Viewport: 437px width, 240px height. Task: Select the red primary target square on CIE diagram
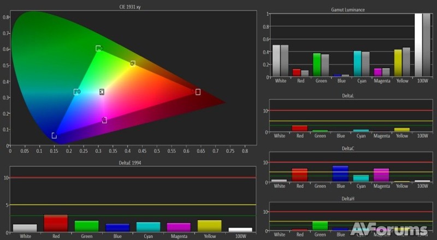(x=198, y=92)
